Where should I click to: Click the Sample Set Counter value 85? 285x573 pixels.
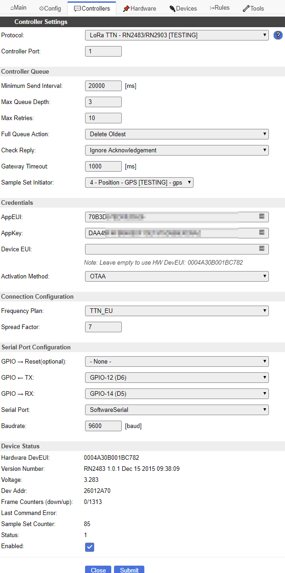point(87,524)
